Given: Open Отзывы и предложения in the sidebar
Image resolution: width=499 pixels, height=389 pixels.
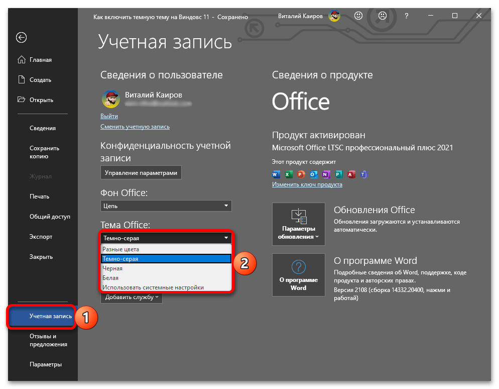Looking at the screenshot, I should pyautogui.click(x=48, y=340).
